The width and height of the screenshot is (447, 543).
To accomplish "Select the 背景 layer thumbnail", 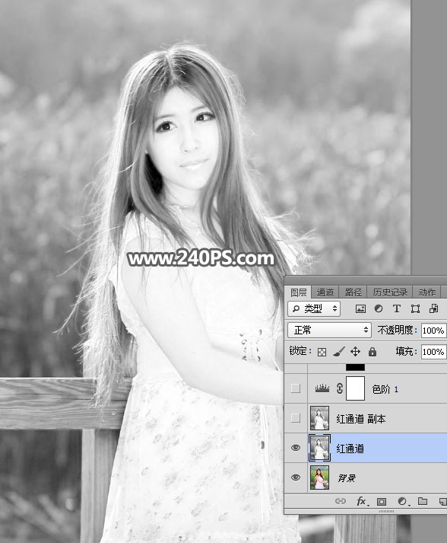I will click(319, 478).
